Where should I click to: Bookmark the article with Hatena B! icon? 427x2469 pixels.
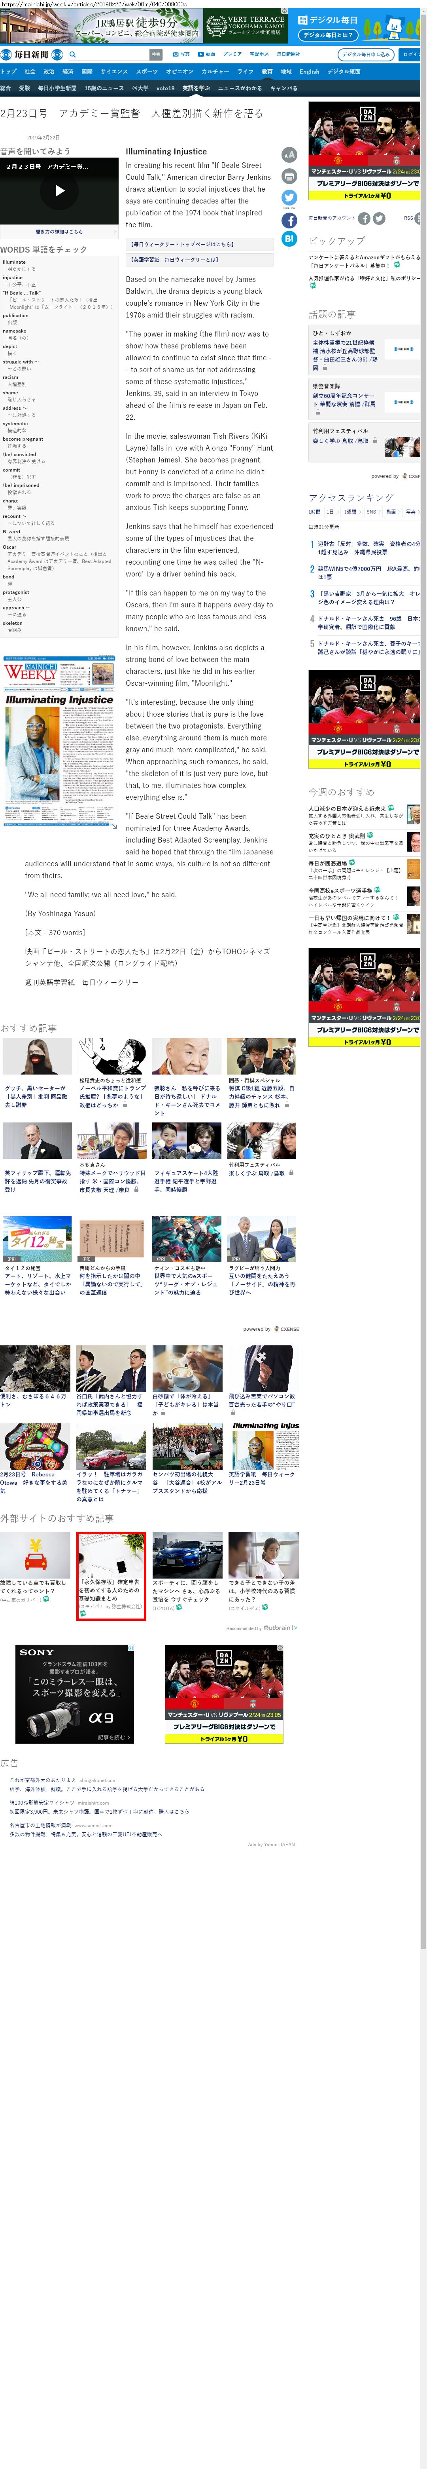289,239
